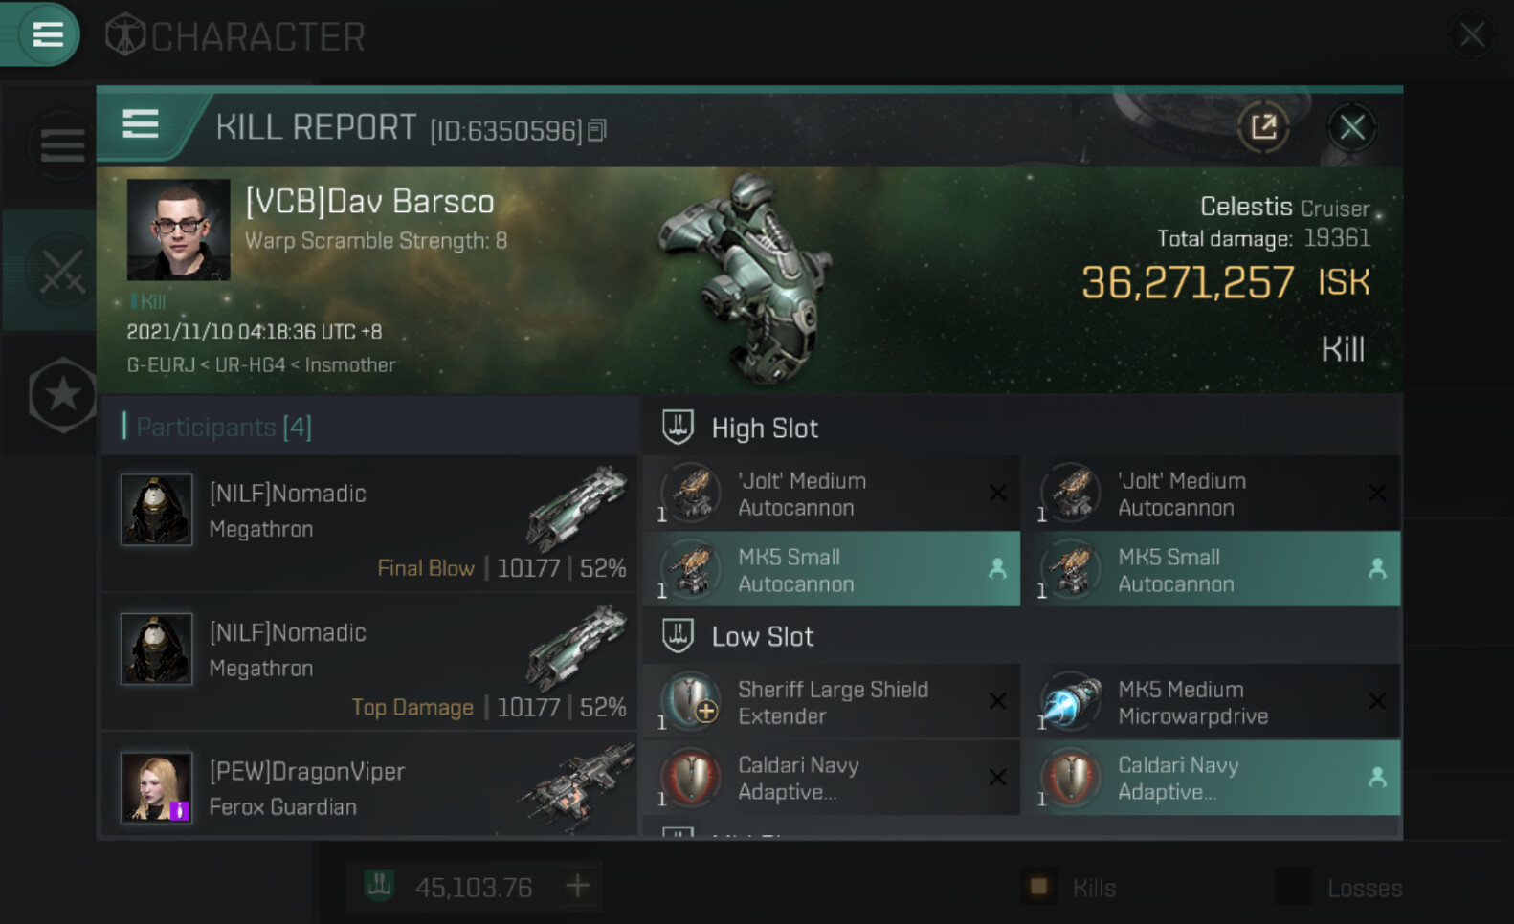Viewport: 1514px width, 924px height.
Task: Share kill report via export icon
Action: tap(1263, 126)
